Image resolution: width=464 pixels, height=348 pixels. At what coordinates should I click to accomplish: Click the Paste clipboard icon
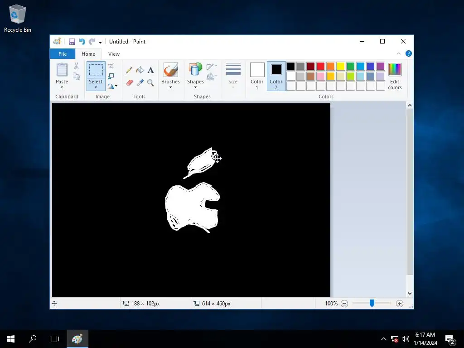[x=62, y=70]
